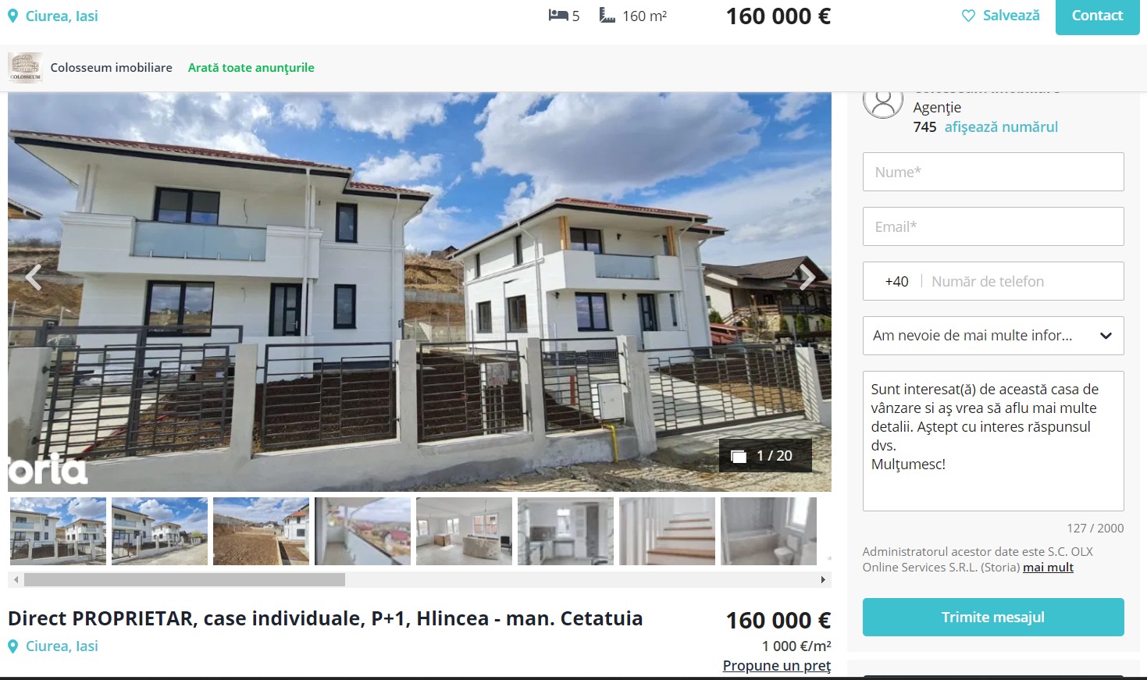The height and width of the screenshot is (680, 1147).
Task: Reveal phone number via afișează numărul
Action: pyautogui.click(x=1001, y=127)
